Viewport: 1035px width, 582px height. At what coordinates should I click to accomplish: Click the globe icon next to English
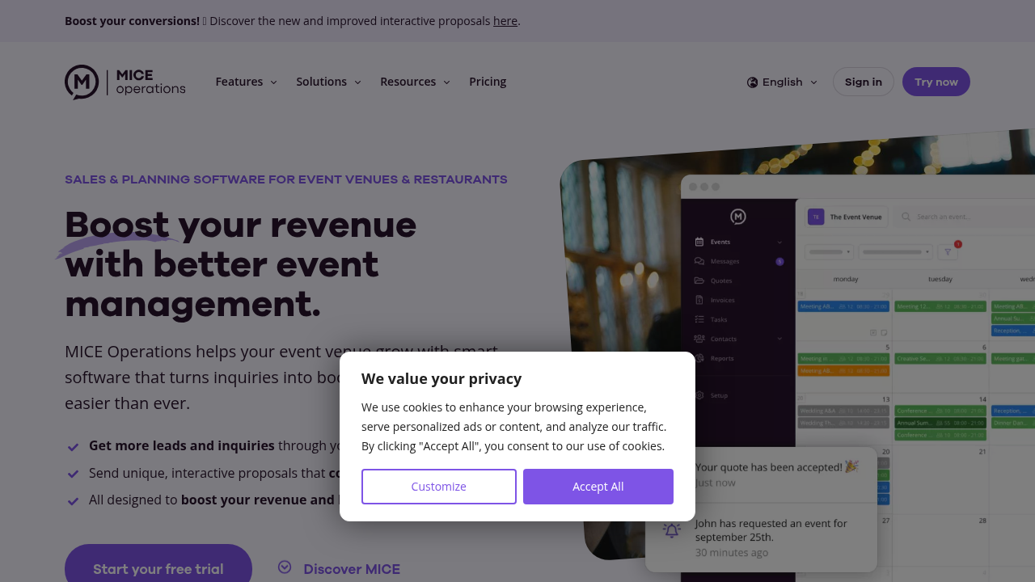click(753, 82)
